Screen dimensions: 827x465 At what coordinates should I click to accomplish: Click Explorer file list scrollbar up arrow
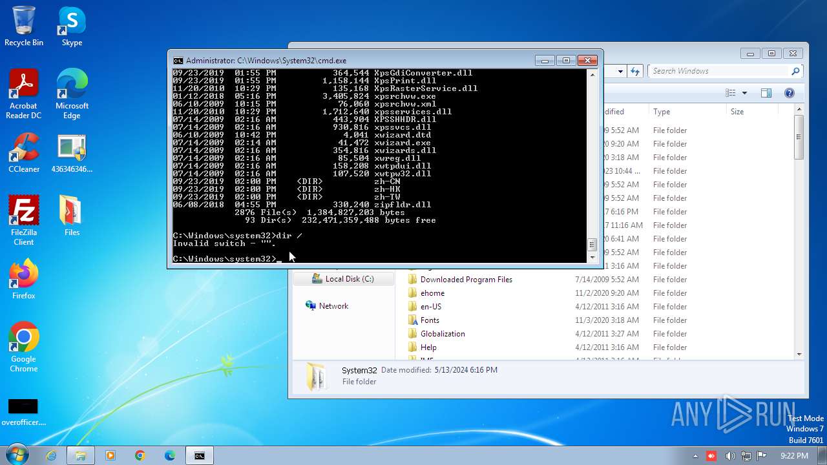click(799, 110)
